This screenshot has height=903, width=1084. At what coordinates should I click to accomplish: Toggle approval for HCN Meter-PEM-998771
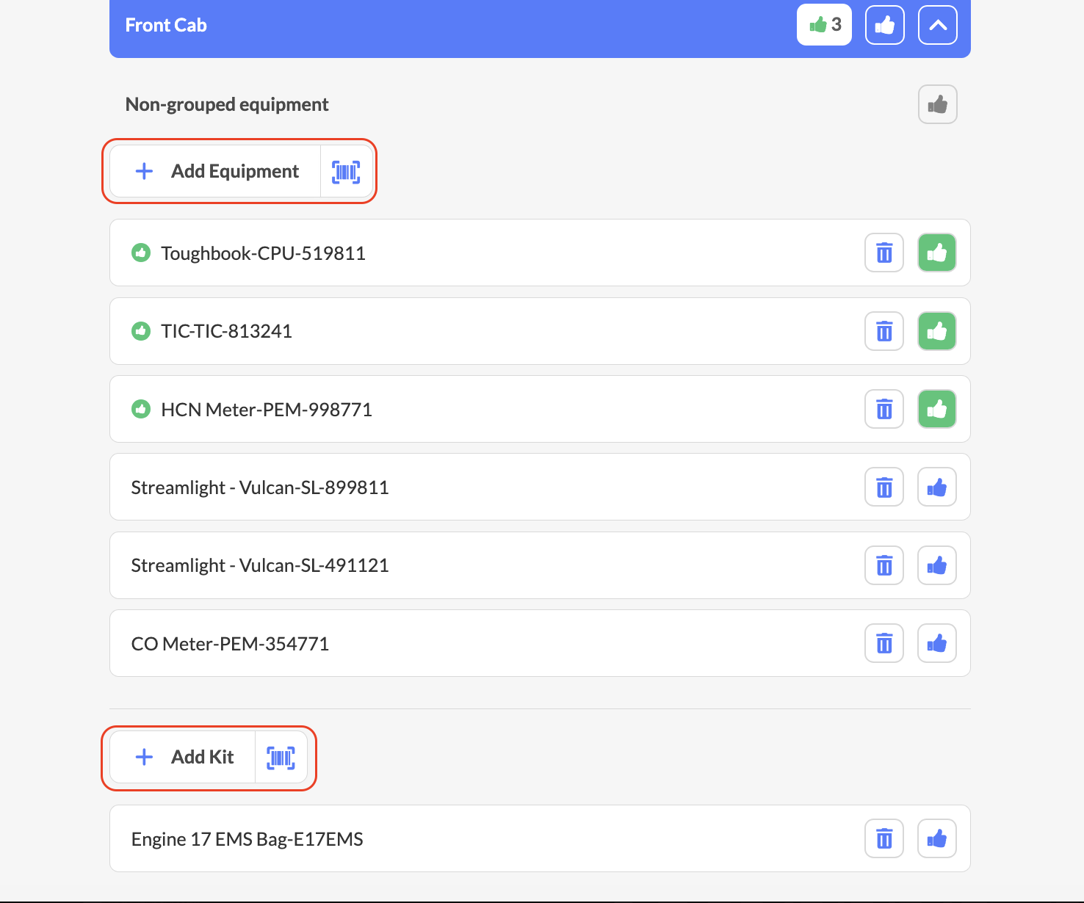(x=937, y=409)
